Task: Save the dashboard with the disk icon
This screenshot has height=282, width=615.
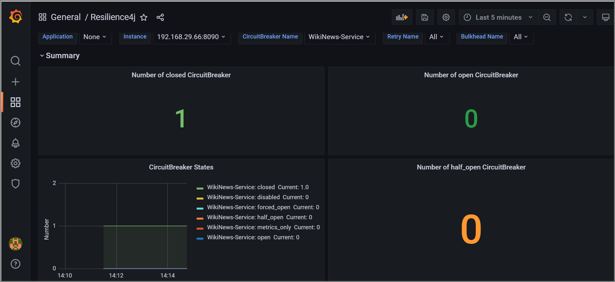Action: 425,17
